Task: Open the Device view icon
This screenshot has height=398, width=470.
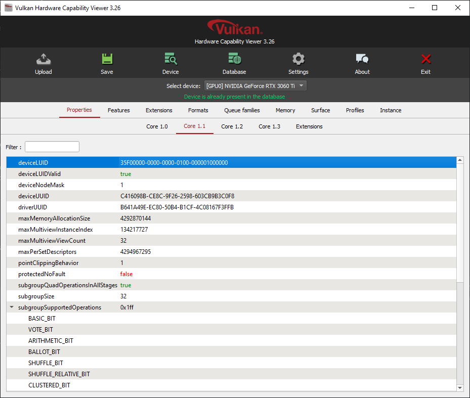Action: tap(170, 62)
